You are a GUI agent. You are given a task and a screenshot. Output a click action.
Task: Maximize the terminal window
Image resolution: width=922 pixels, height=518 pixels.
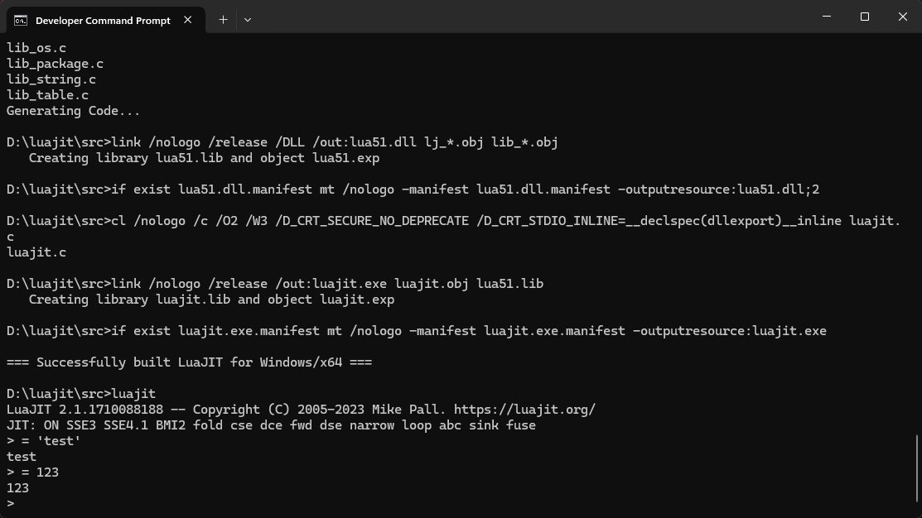[x=864, y=17]
